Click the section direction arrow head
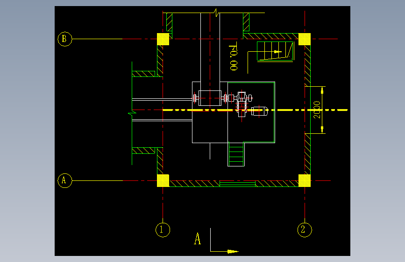Image resolution: width=405 pixels, height=262 pixels. 233,251
